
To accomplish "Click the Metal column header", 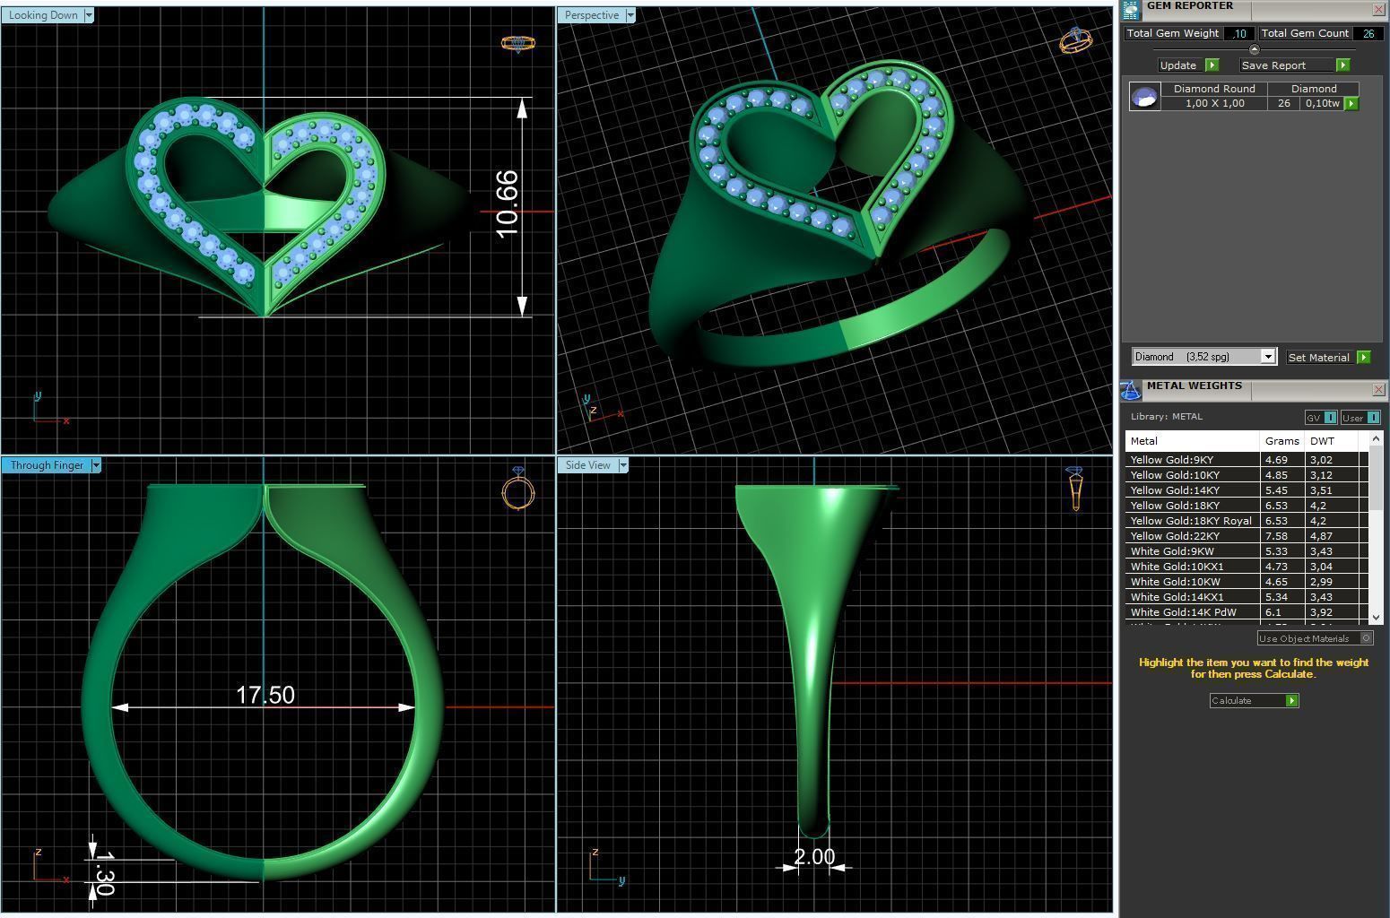I will pos(1193,441).
